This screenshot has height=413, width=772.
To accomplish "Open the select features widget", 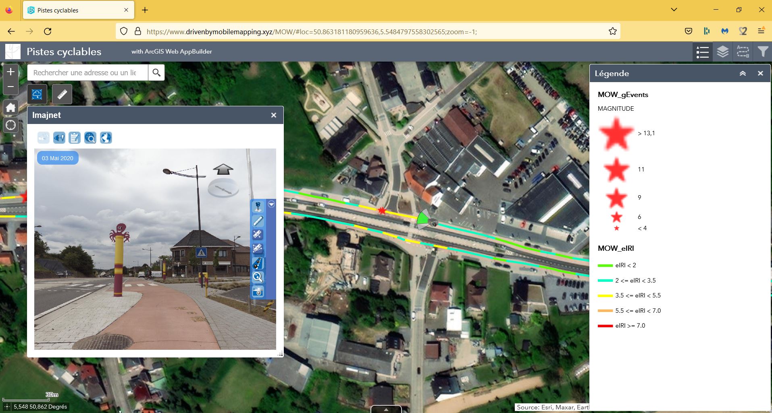I will pyautogui.click(x=743, y=52).
